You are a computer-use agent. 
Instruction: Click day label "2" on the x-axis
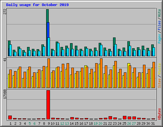coord(15,124)
